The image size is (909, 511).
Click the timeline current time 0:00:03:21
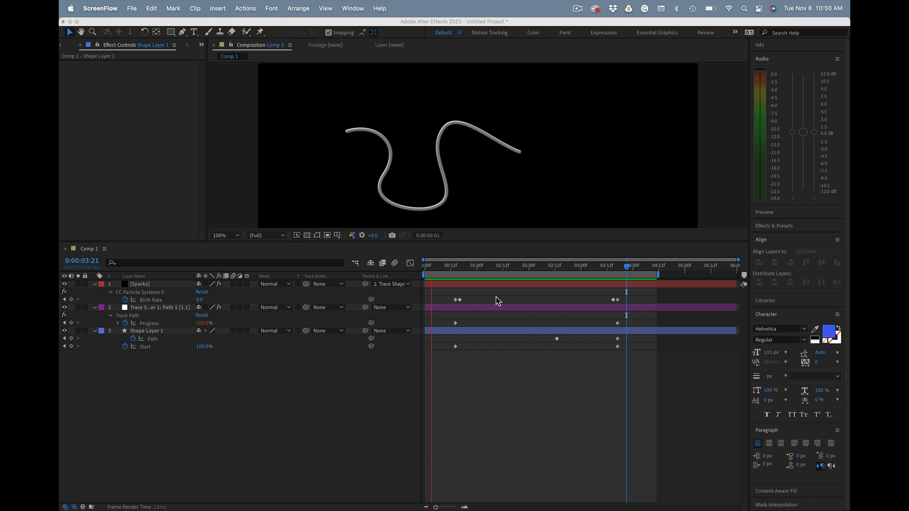[x=82, y=261]
